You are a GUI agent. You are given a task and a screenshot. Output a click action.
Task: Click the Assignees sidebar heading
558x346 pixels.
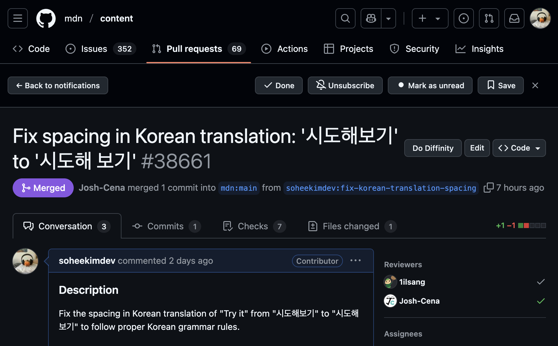pos(403,334)
